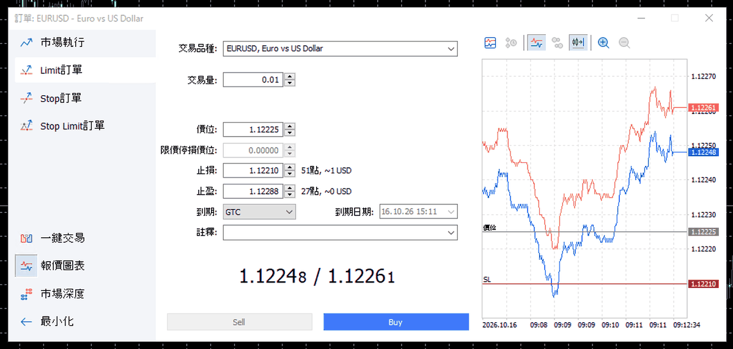Click the tick chart icon in chart toolbar
733x349 pixels.
pyautogui.click(x=490, y=43)
